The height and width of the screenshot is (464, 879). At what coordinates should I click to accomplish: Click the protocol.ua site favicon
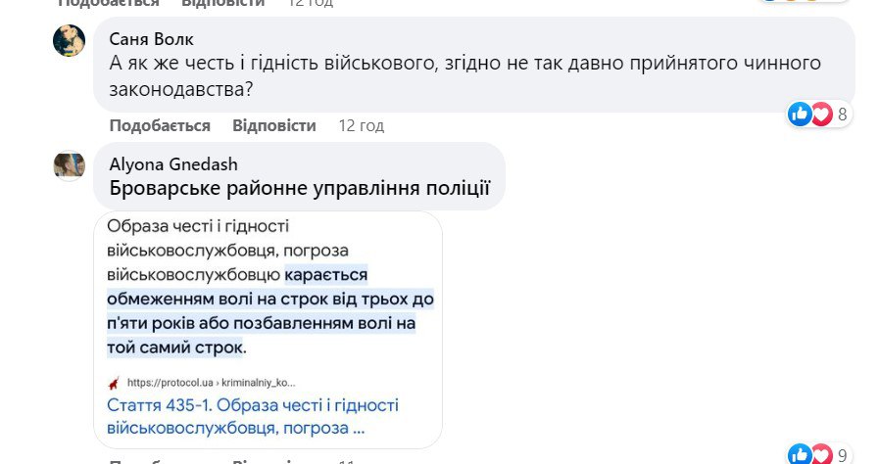pyautogui.click(x=113, y=382)
